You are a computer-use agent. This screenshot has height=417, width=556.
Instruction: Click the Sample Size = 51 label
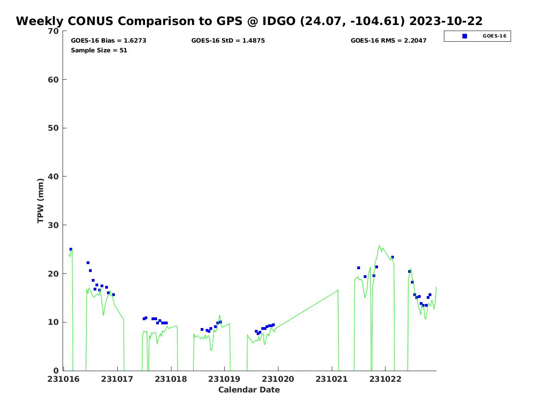99,51
